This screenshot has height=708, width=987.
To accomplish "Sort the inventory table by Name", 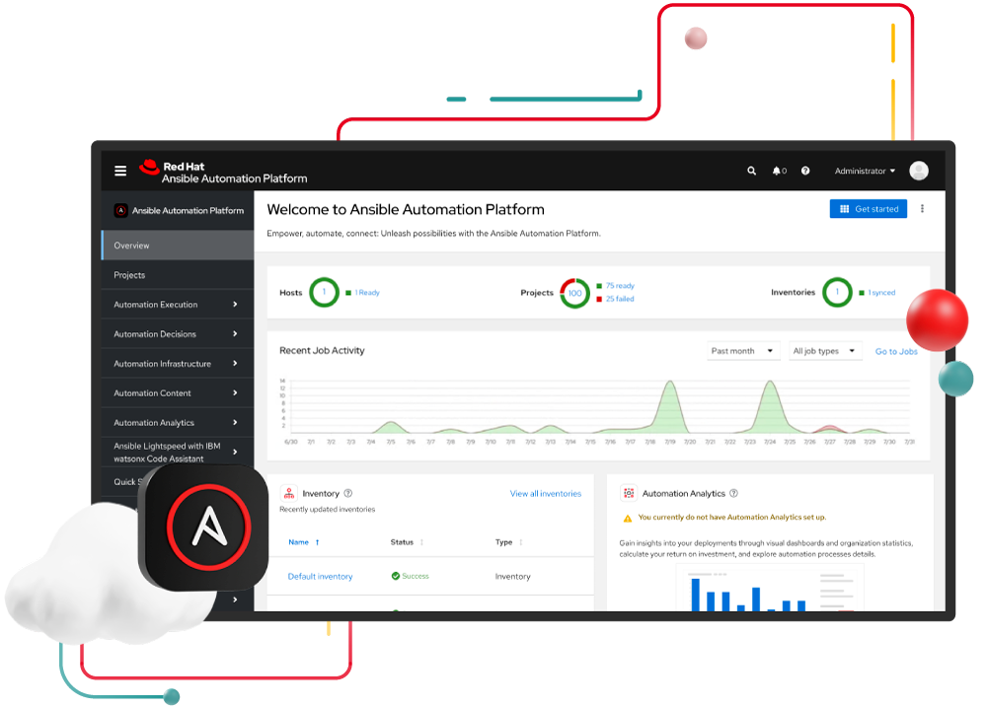I will point(298,541).
